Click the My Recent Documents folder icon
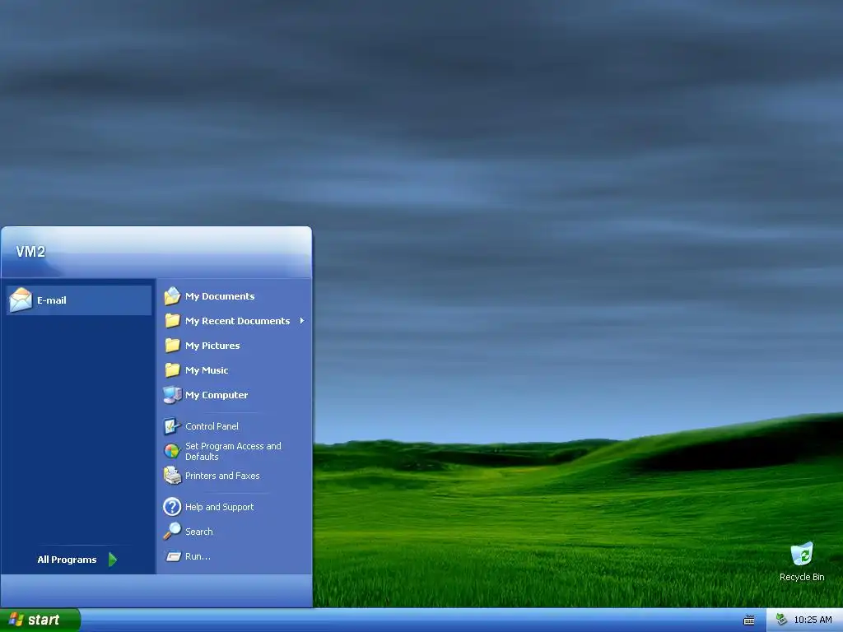The image size is (843, 632). [x=172, y=321]
